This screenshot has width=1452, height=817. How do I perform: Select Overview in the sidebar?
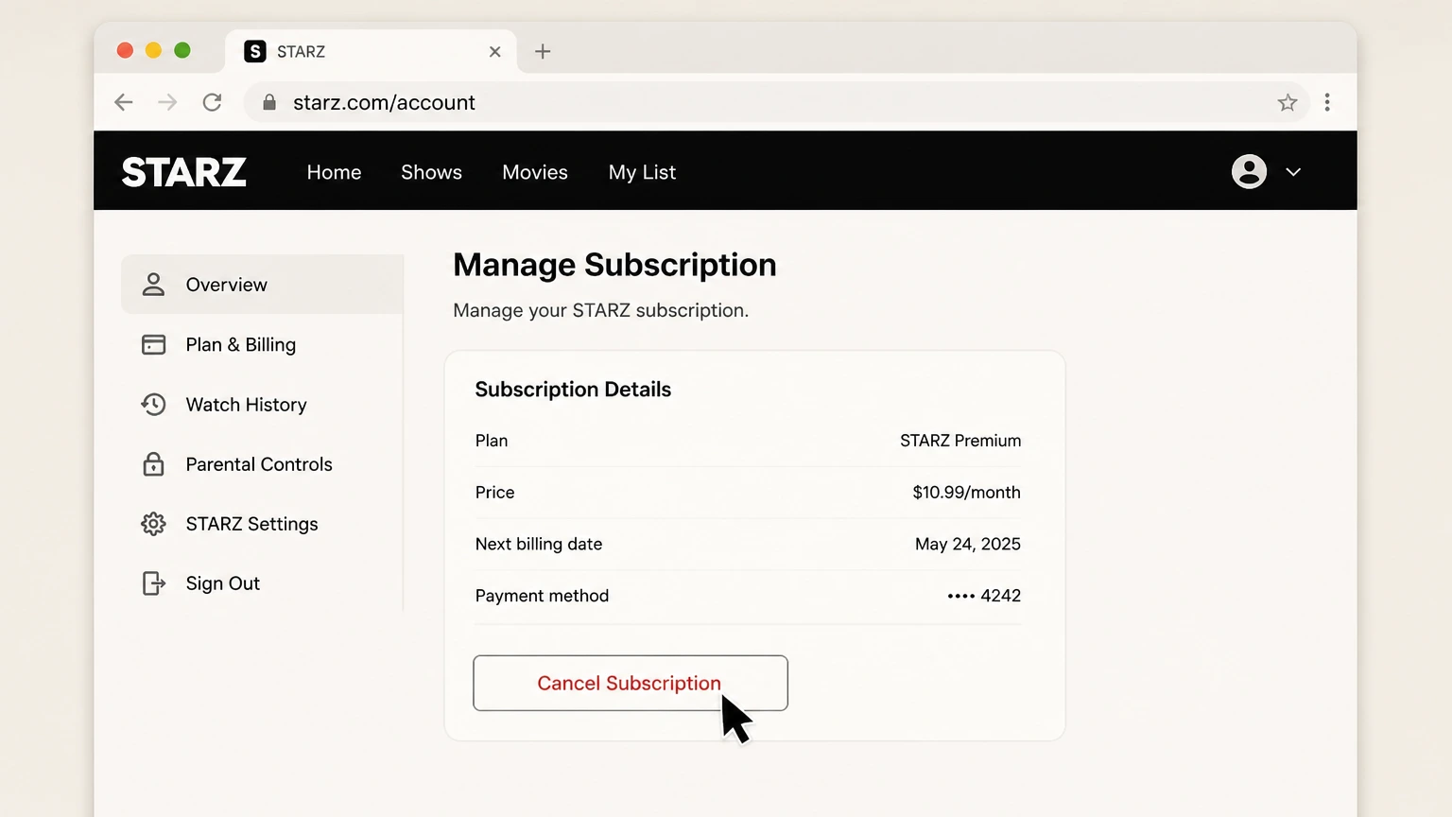pyautogui.click(x=262, y=285)
